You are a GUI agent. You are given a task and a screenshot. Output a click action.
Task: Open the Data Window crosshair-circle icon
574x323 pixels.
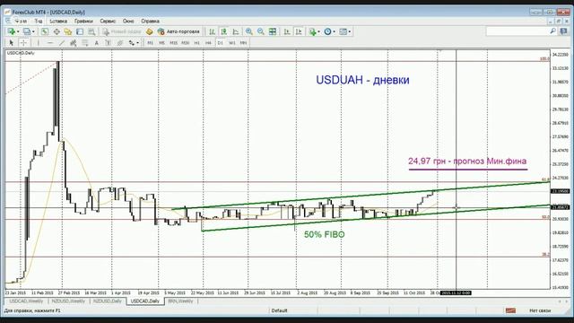click(x=57, y=32)
